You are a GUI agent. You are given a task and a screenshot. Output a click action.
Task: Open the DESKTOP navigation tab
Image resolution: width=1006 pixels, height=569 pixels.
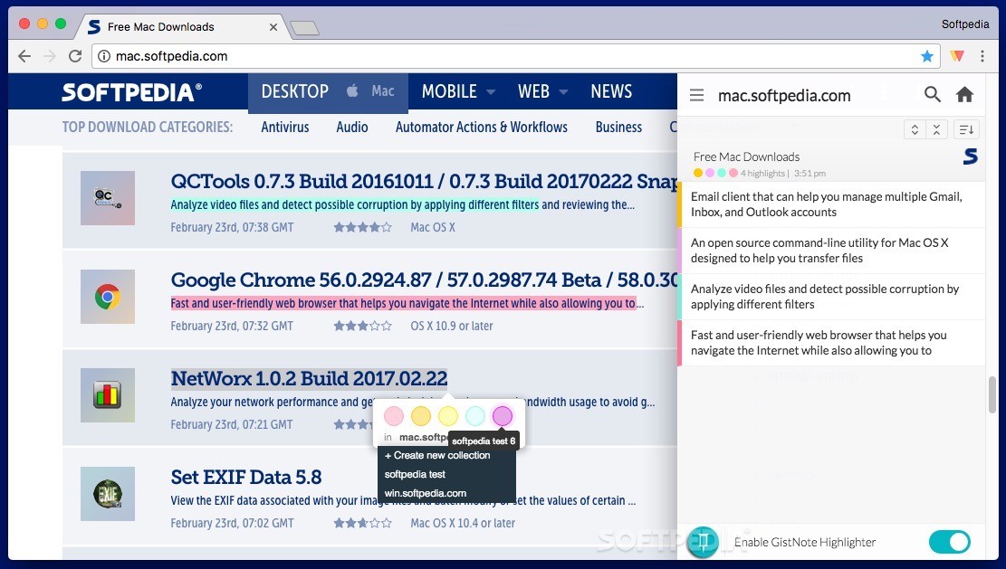295,91
